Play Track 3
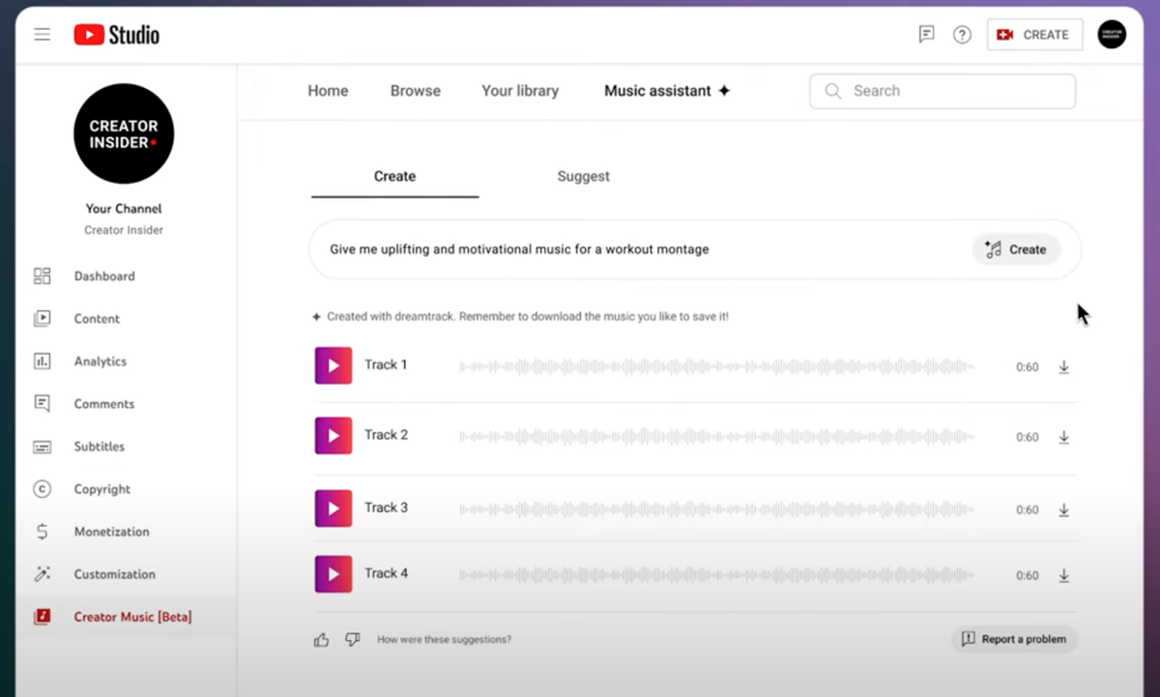This screenshot has height=697, width=1160. [x=333, y=508]
